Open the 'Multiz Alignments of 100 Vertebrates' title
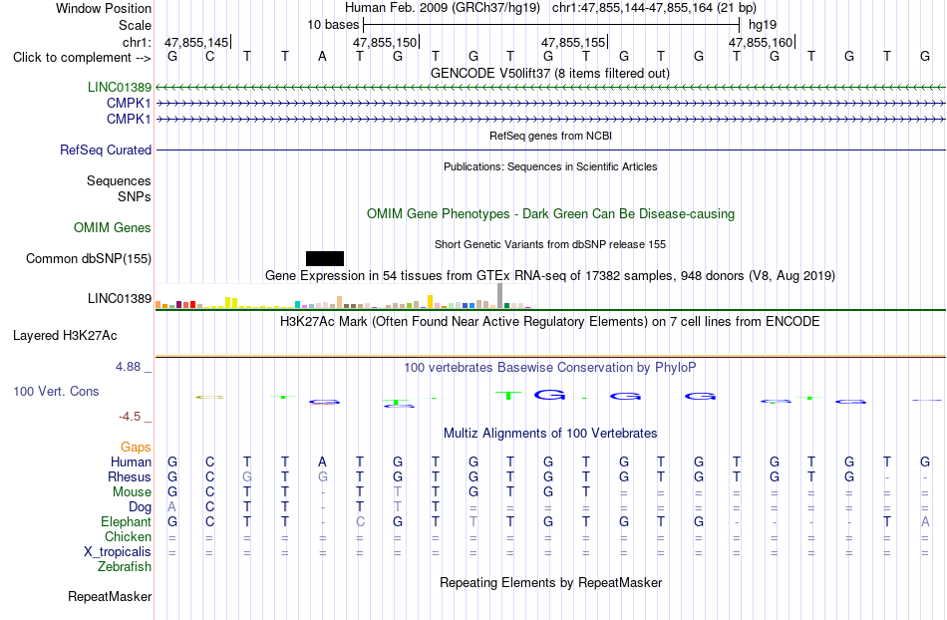 pyautogui.click(x=550, y=434)
